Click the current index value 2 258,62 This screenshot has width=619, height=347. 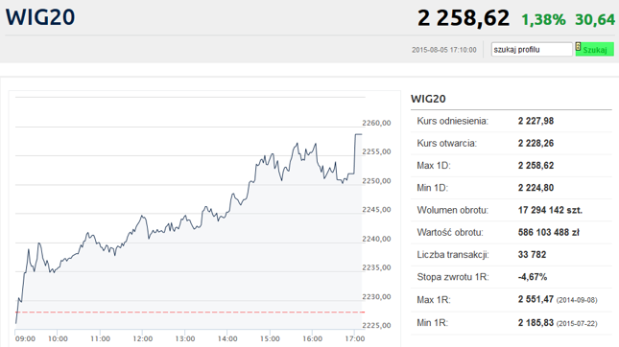[464, 18]
